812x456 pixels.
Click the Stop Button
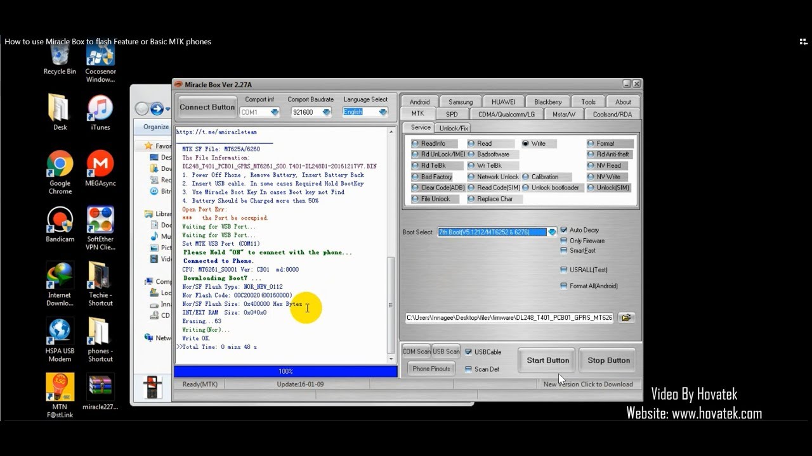tap(609, 360)
